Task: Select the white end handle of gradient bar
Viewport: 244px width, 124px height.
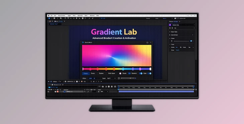Action: click(x=150, y=69)
